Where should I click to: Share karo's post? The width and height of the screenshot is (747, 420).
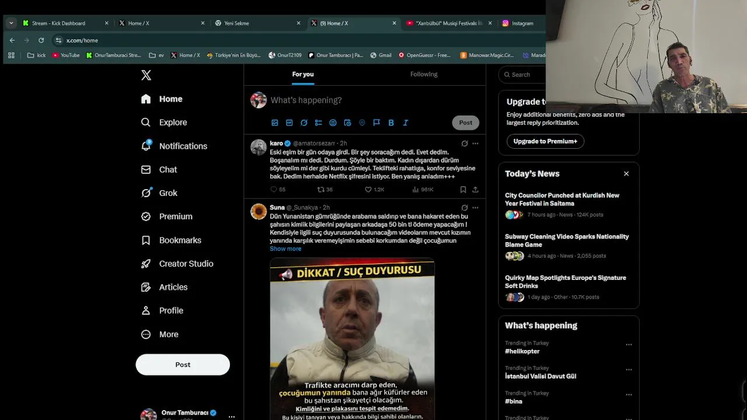click(x=475, y=190)
